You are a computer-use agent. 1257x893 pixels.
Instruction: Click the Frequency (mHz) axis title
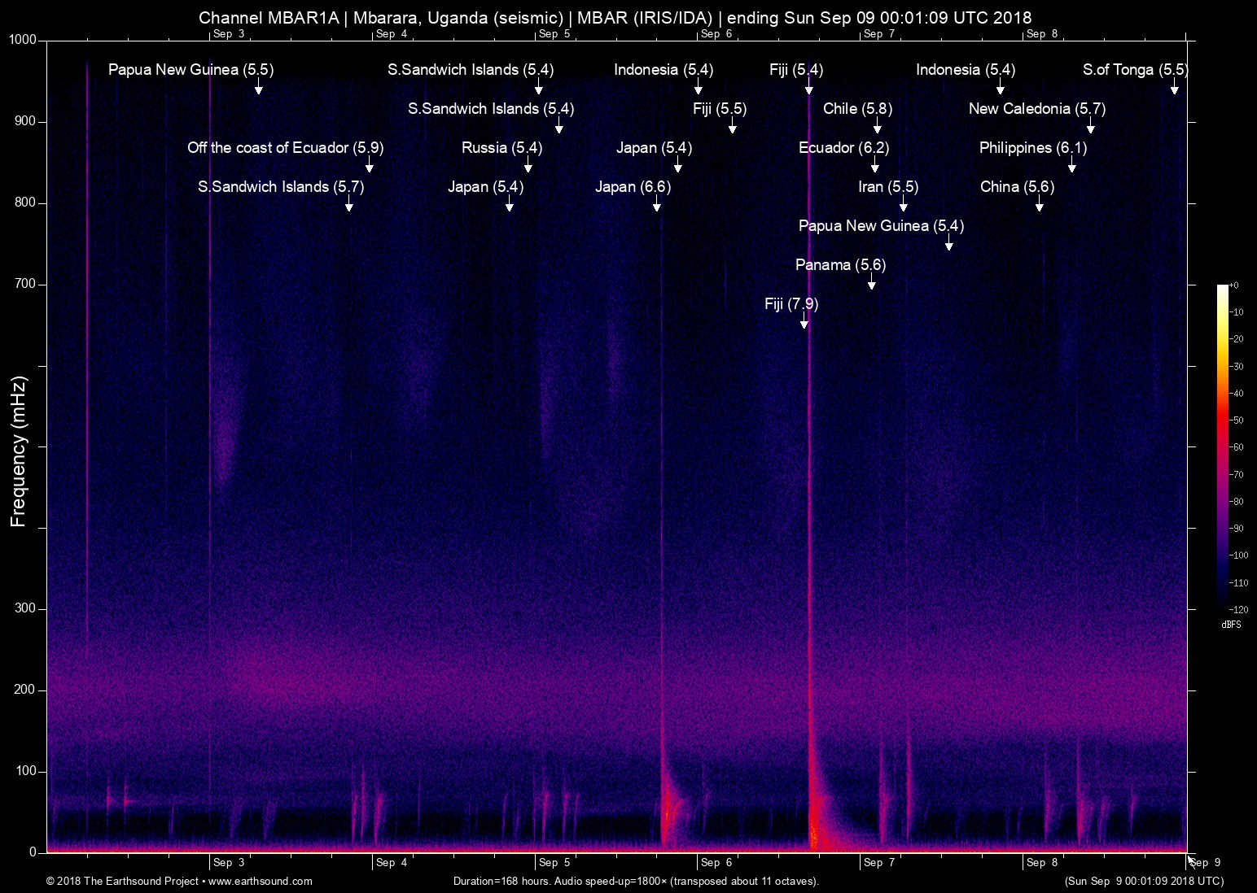click(19, 451)
